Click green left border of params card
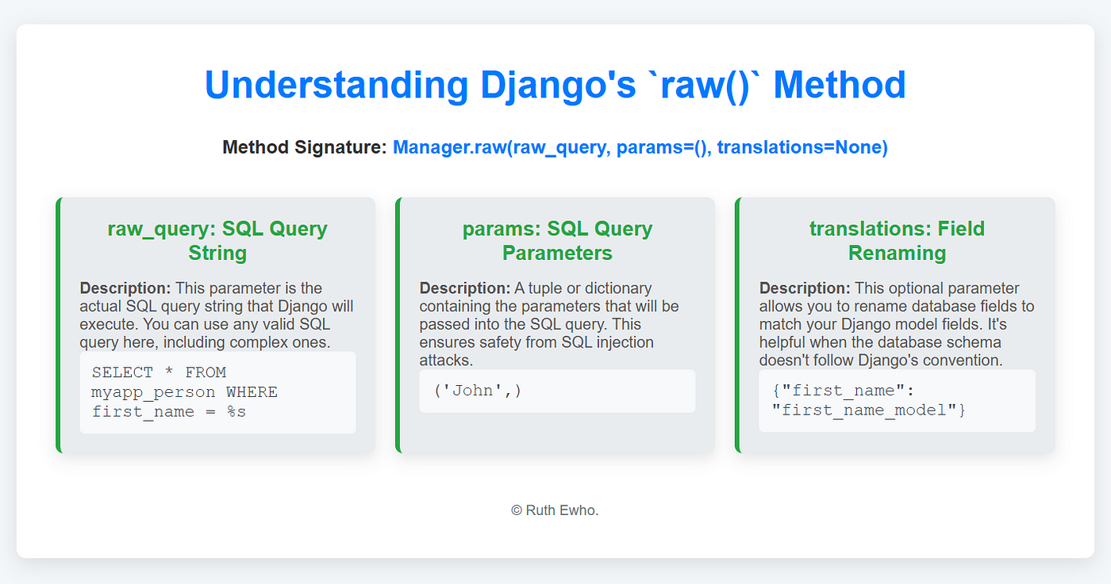 coord(398,326)
